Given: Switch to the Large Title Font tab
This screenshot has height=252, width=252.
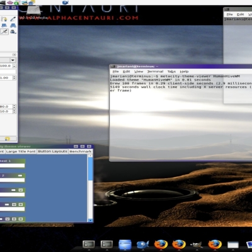Looking at the screenshot, I should click(x=21, y=151).
